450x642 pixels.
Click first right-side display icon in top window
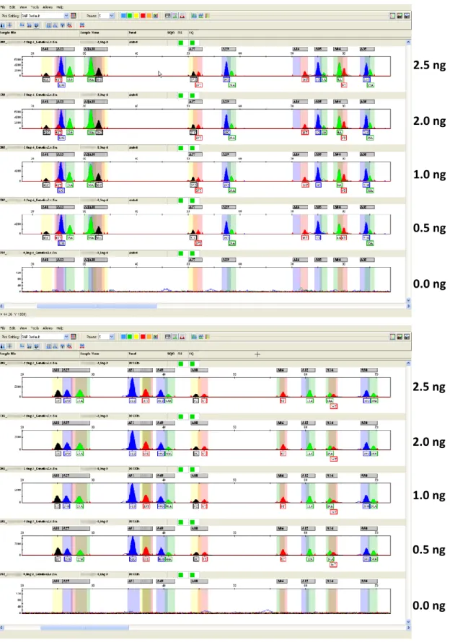point(393,16)
